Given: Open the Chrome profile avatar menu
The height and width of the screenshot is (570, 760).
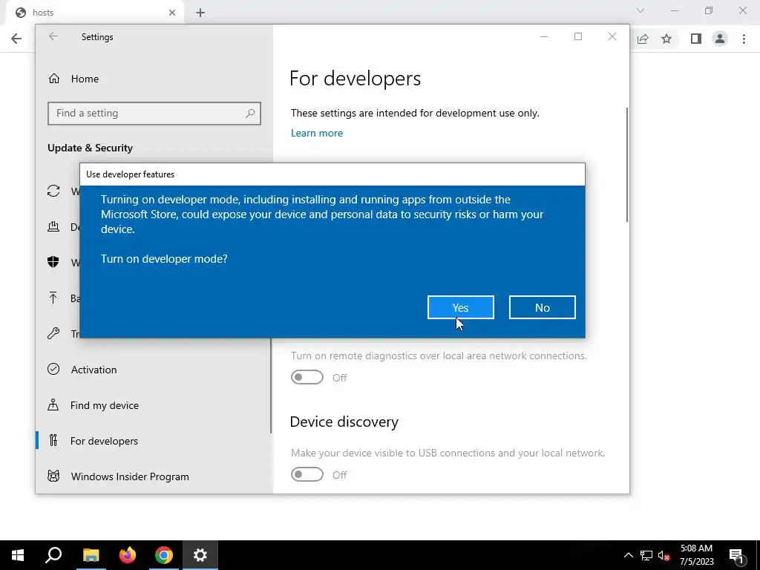Looking at the screenshot, I should pyautogui.click(x=720, y=39).
